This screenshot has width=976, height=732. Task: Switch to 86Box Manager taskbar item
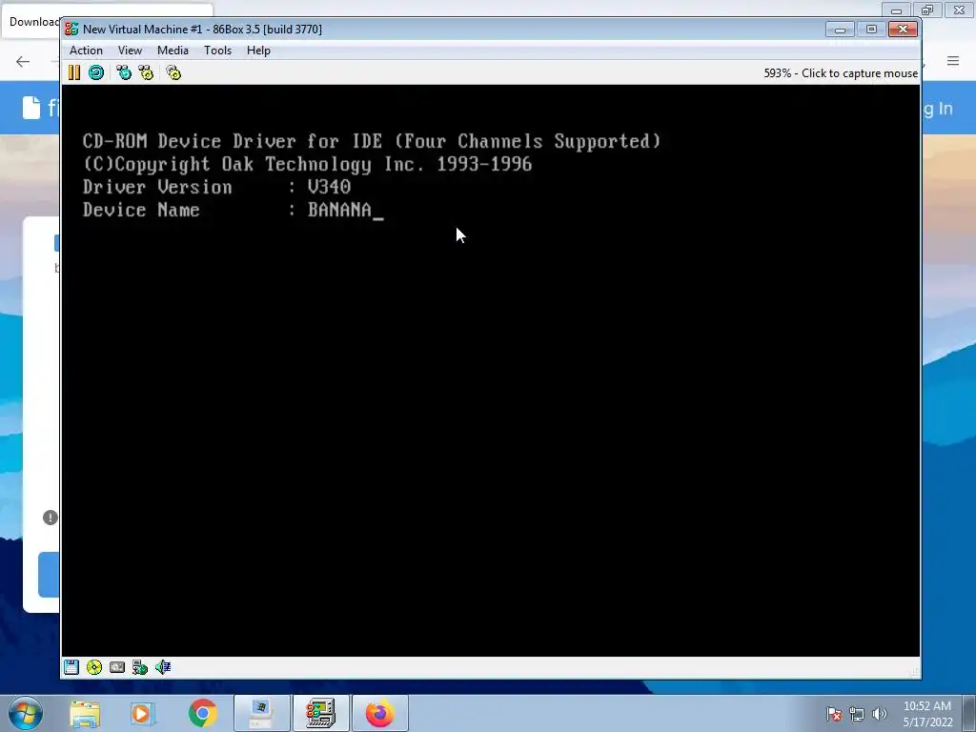(x=261, y=713)
